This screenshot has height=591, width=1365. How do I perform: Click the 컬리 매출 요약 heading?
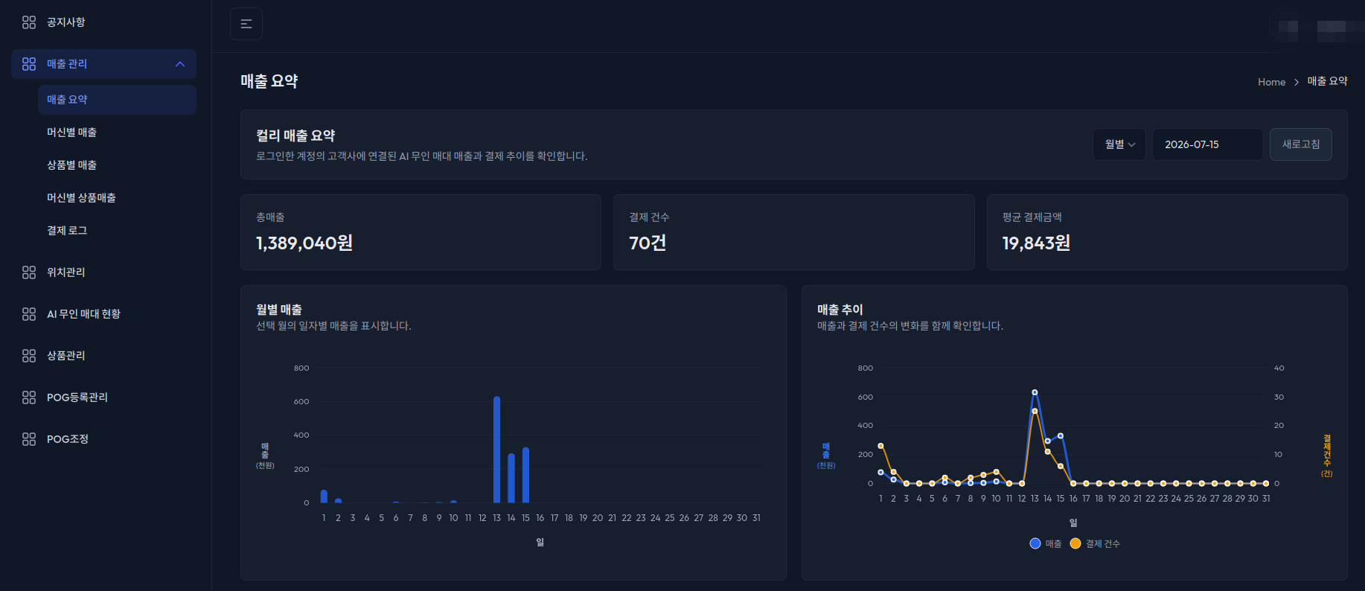(295, 135)
